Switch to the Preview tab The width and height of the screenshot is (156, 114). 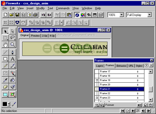(x=35, y=36)
